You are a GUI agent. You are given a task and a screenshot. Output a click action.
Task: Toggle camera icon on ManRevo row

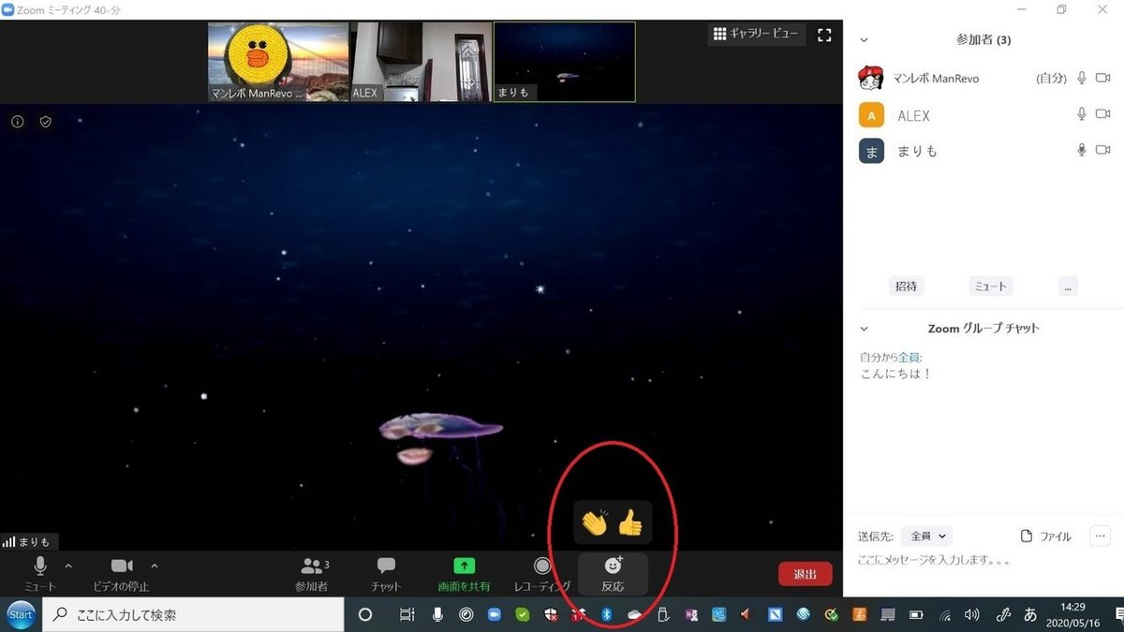(x=1102, y=79)
